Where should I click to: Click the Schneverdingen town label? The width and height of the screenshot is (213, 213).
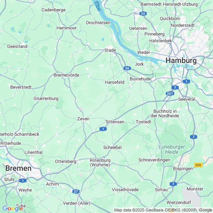point(154,160)
